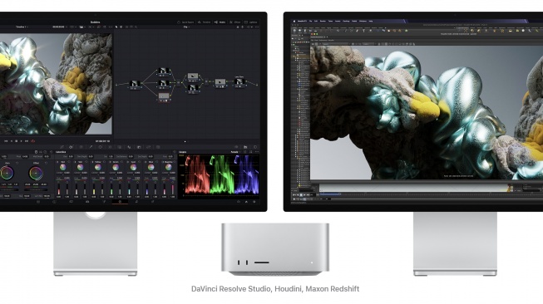The height and width of the screenshot is (304, 543).
Task: Click the Skin color slice swatch
Action: click(x=80, y=168)
